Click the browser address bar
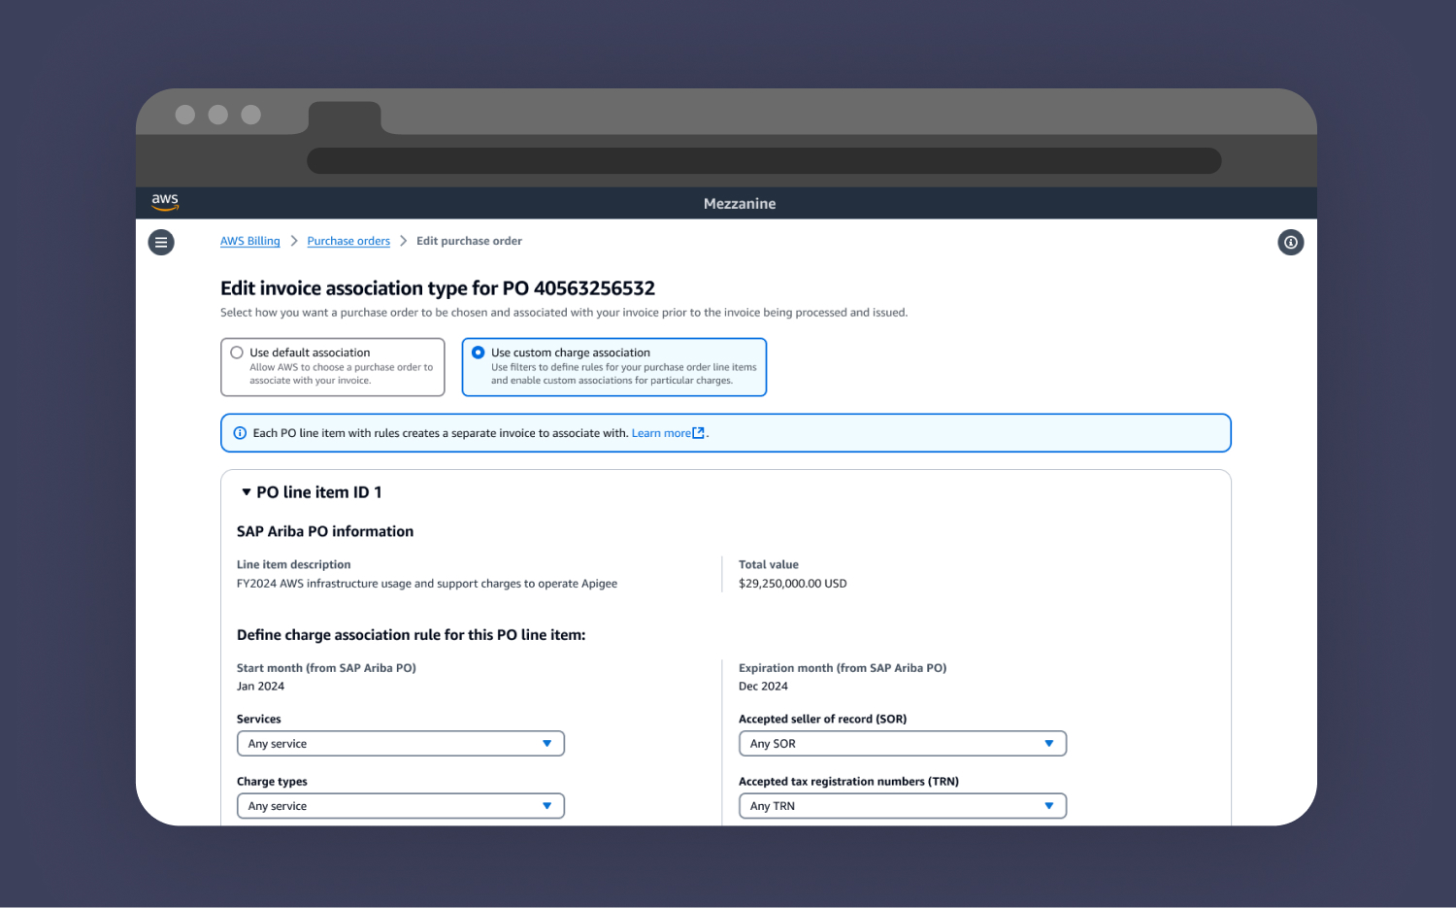 (x=763, y=161)
